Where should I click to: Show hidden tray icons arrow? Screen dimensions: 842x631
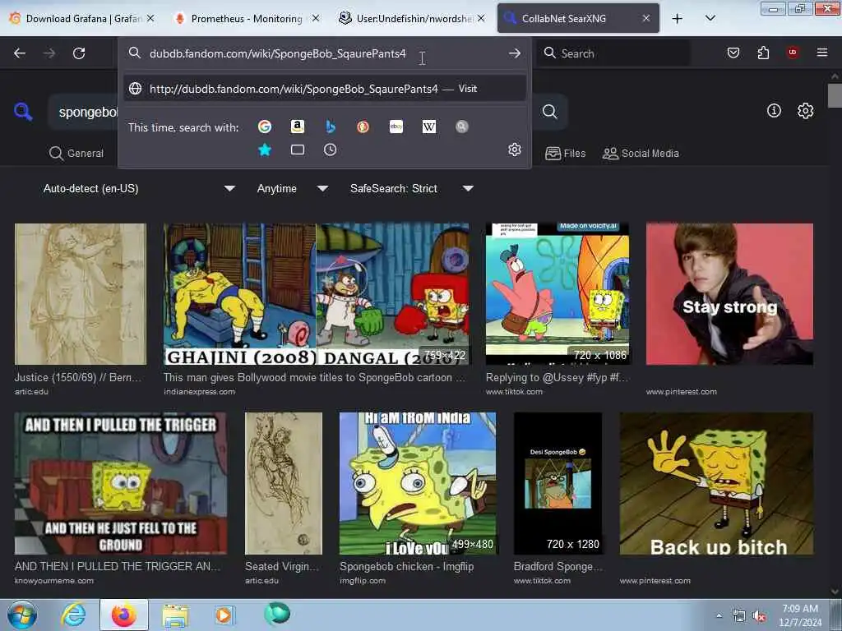pos(719,615)
